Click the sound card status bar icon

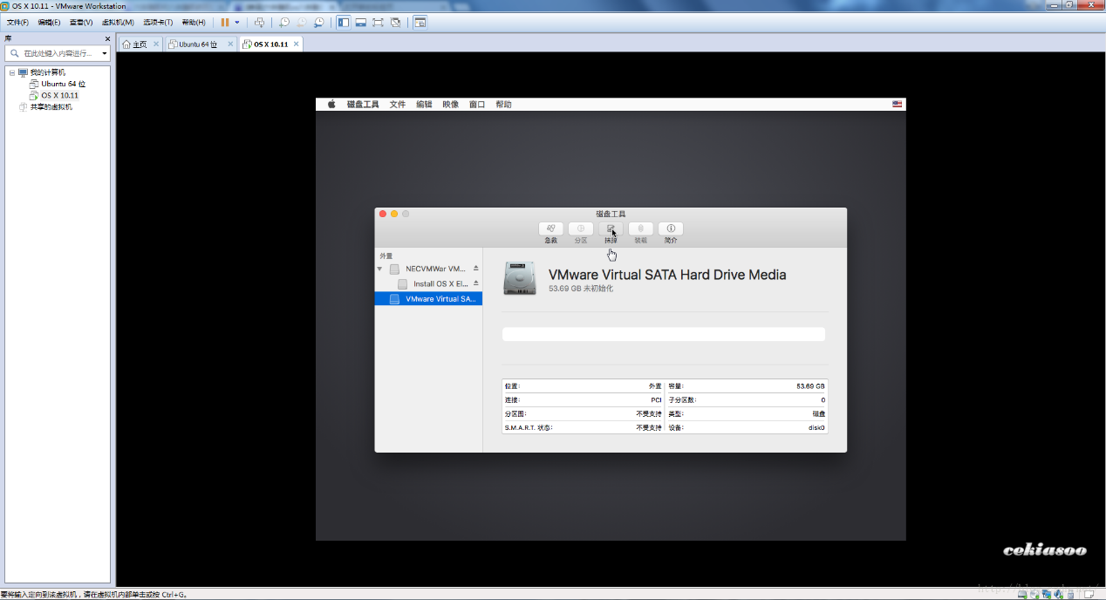click(1058, 595)
